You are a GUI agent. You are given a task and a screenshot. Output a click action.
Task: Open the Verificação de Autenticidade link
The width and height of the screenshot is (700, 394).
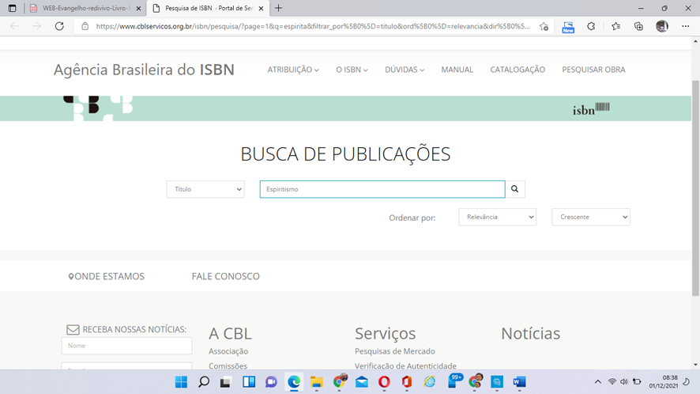pos(405,366)
